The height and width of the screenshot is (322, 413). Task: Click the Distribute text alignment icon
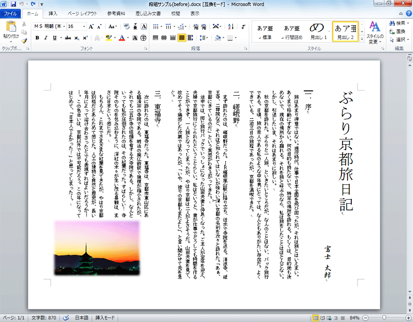190,38
